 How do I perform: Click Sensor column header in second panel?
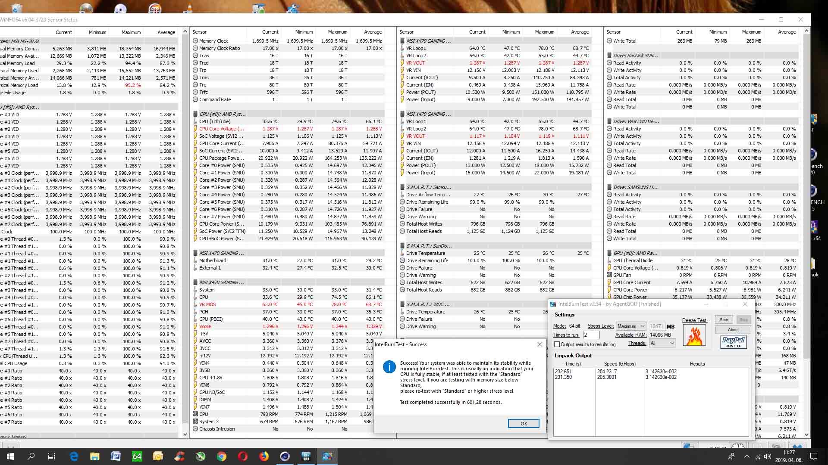click(x=219, y=32)
